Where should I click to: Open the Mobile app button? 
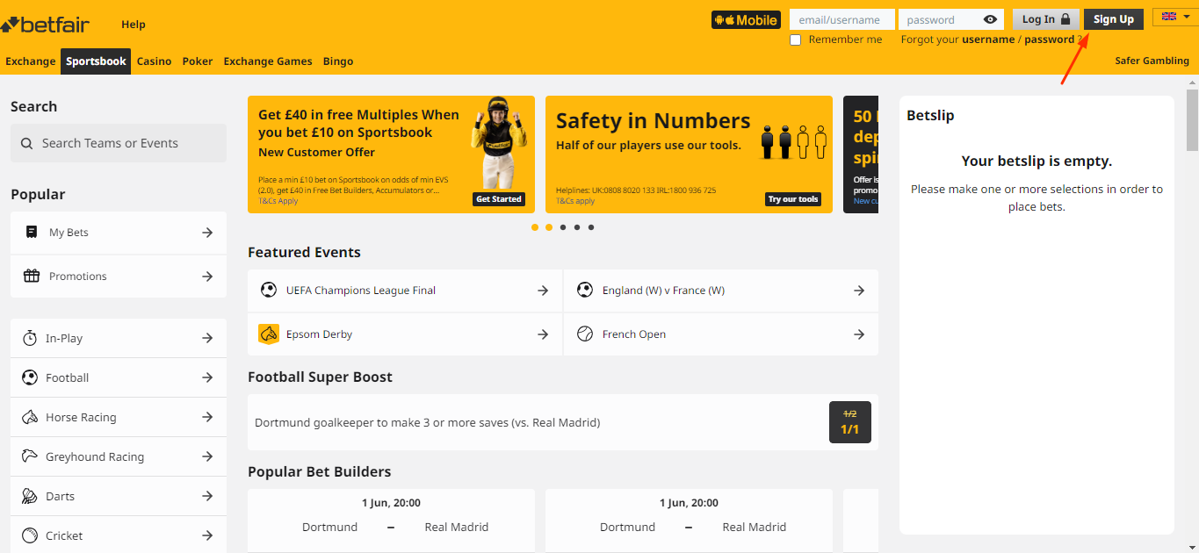[x=746, y=19]
